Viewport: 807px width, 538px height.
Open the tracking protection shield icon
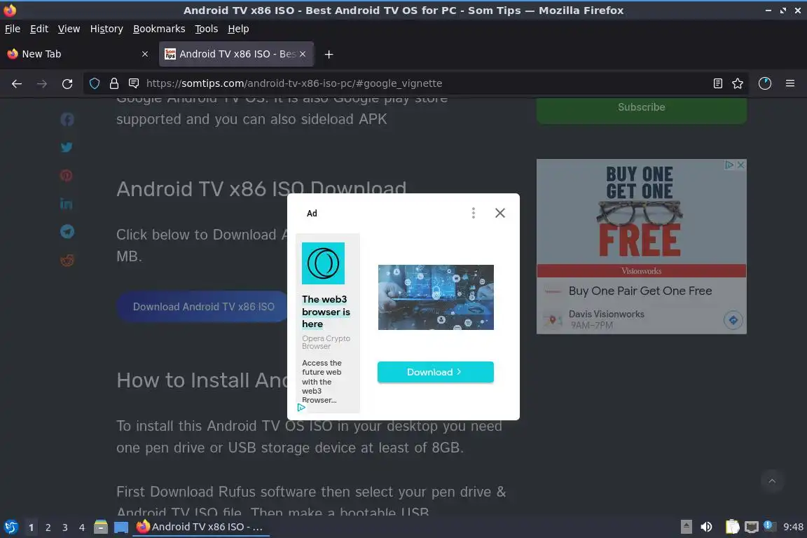(x=94, y=83)
